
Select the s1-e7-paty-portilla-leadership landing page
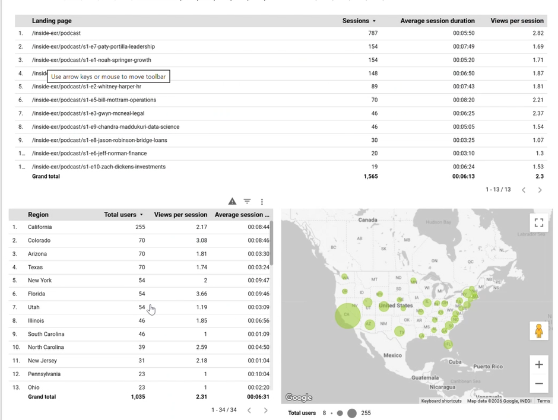[x=281, y=47]
